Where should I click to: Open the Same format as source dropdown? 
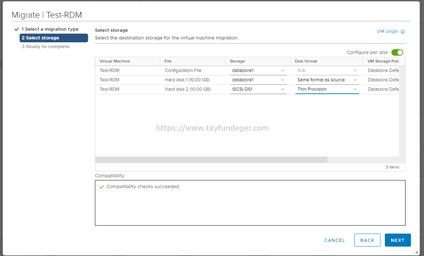(x=355, y=80)
